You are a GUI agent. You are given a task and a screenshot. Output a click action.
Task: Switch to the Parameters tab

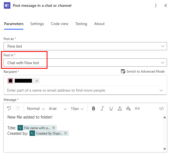[14, 24]
